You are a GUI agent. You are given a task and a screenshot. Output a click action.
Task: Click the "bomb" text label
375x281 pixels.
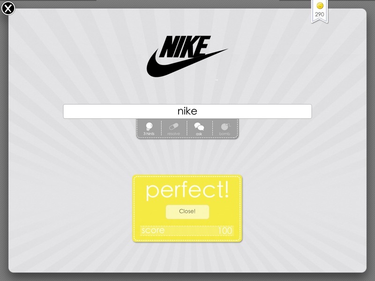pyautogui.click(x=225, y=133)
